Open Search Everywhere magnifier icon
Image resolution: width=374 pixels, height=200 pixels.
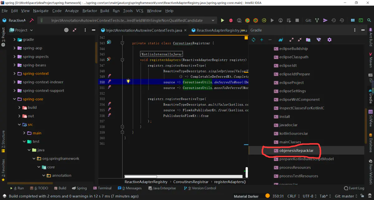tap(369, 20)
